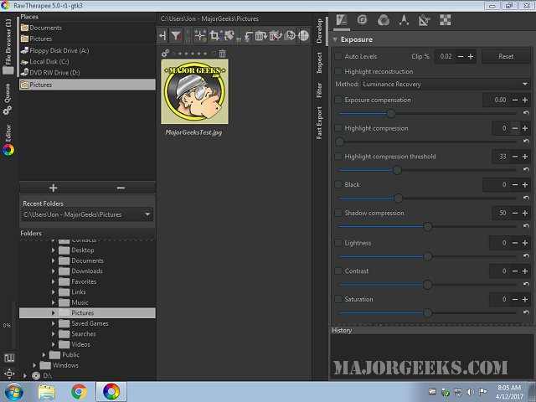
Task: Click the crop-shaped filter toolbar icon
Action: click(x=214, y=35)
